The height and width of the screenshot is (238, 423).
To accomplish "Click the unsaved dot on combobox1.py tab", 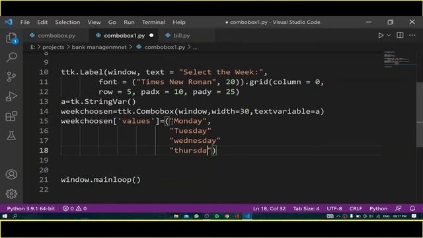I will tap(151, 35).
